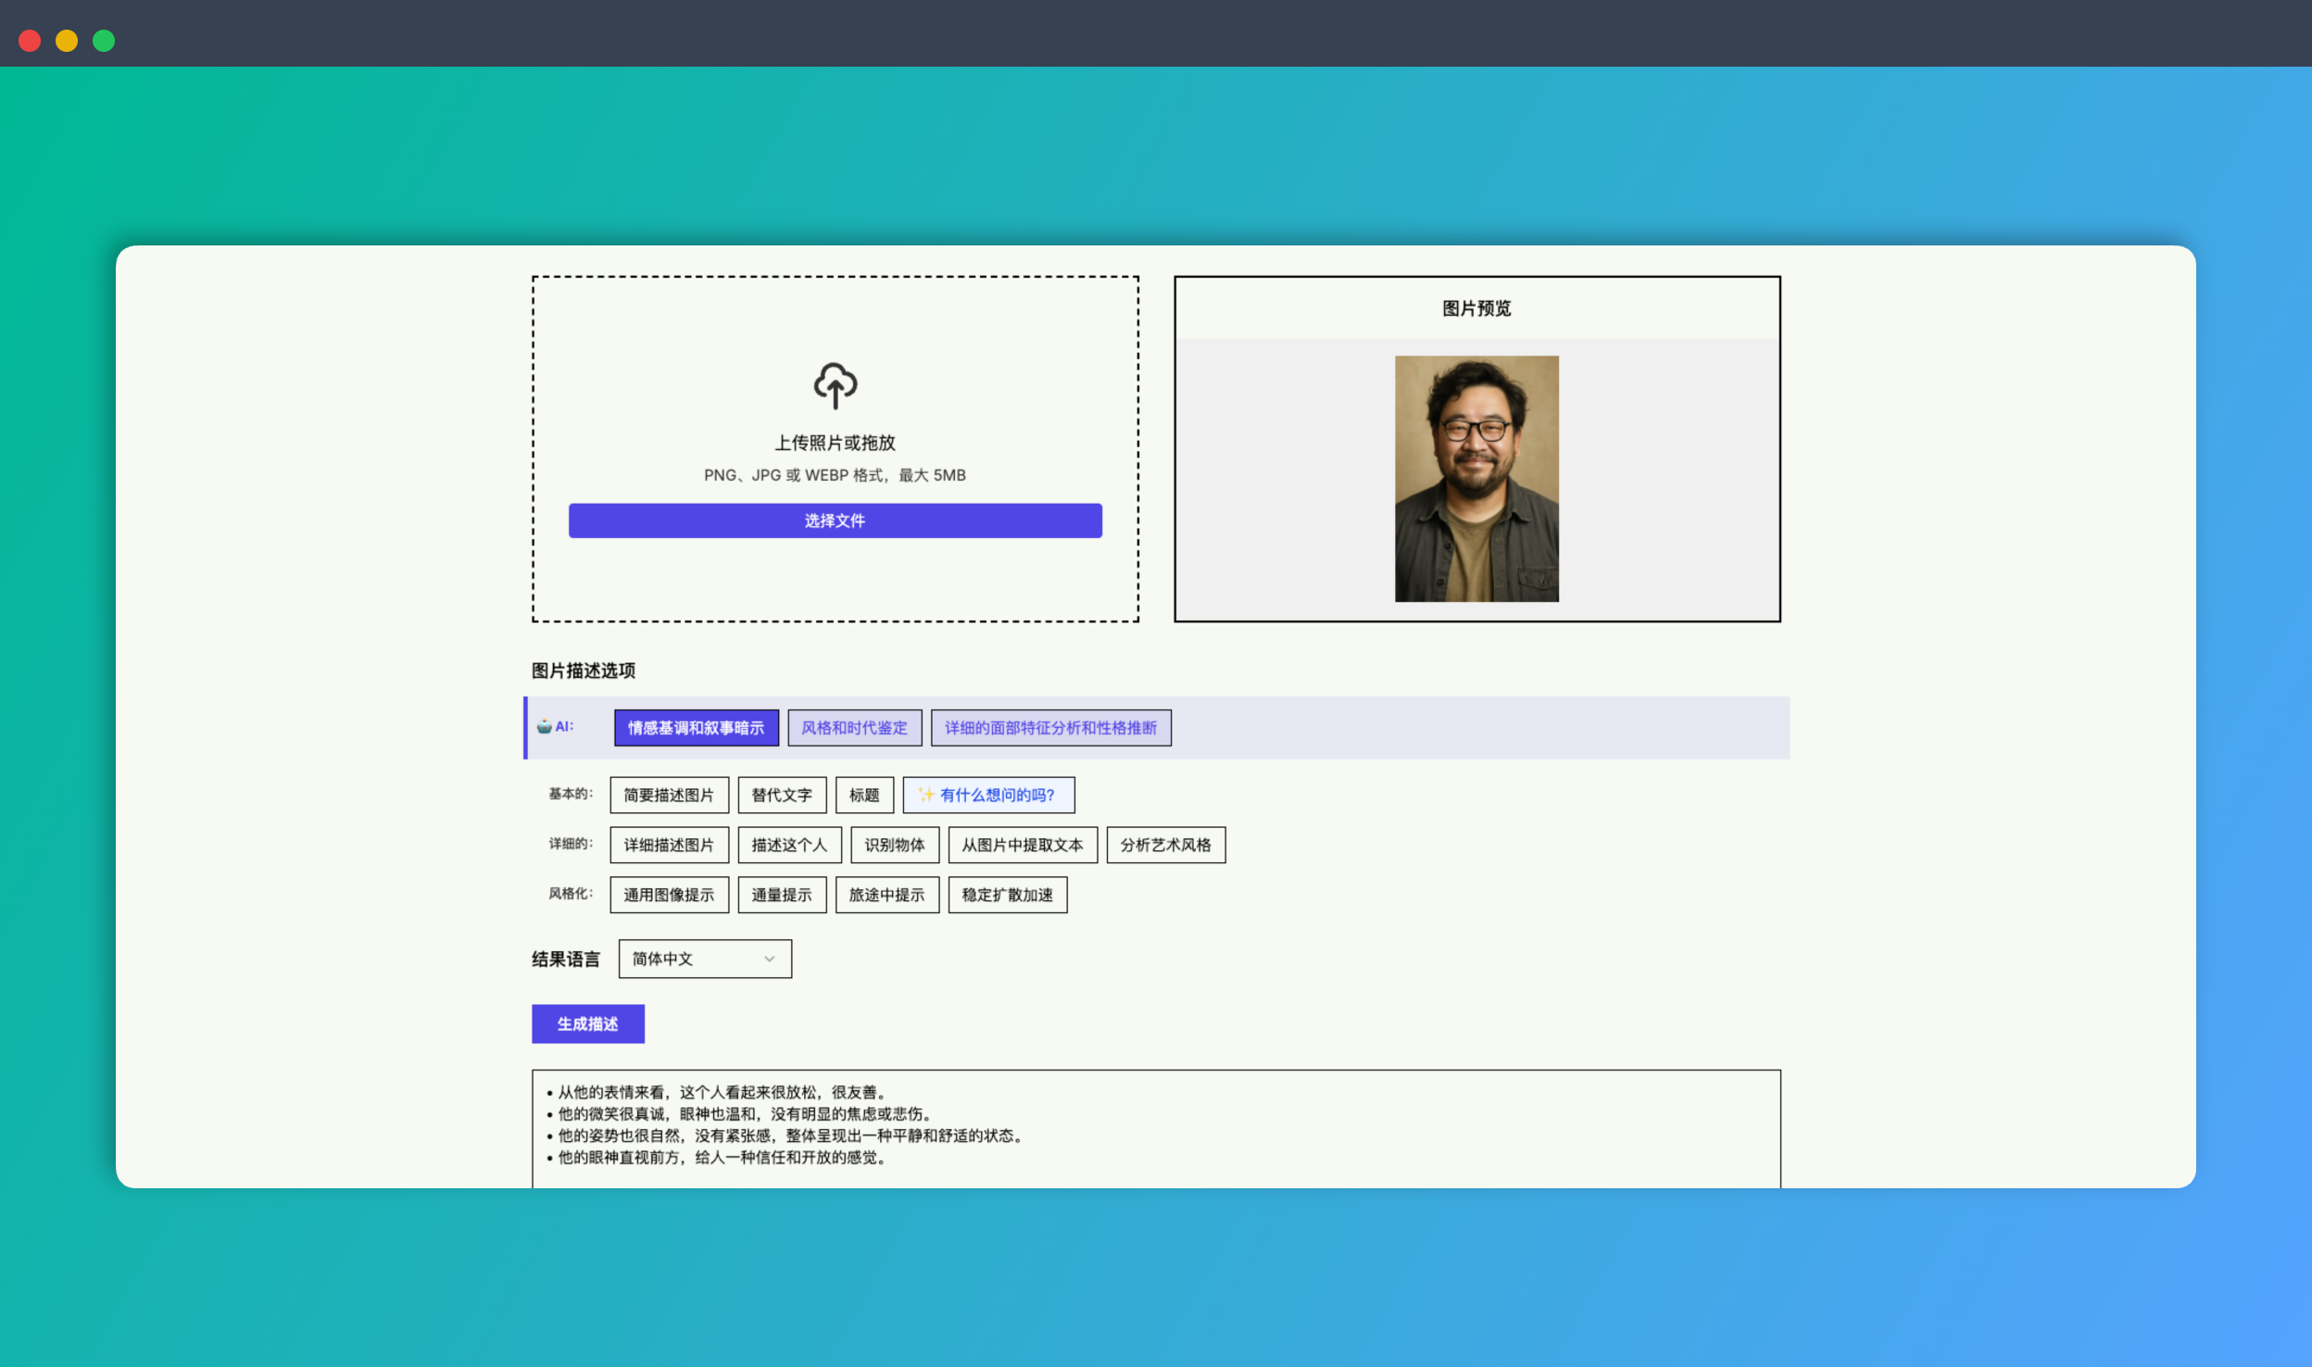Click the portrait preview thumbnail
This screenshot has width=2312, height=1367.
(1476, 479)
